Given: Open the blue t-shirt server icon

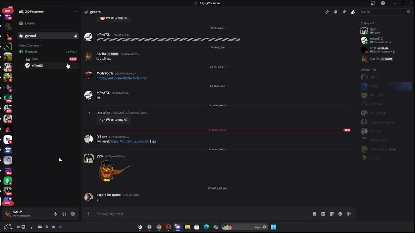Looking at the screenshot, I should (x=8, y=150).
